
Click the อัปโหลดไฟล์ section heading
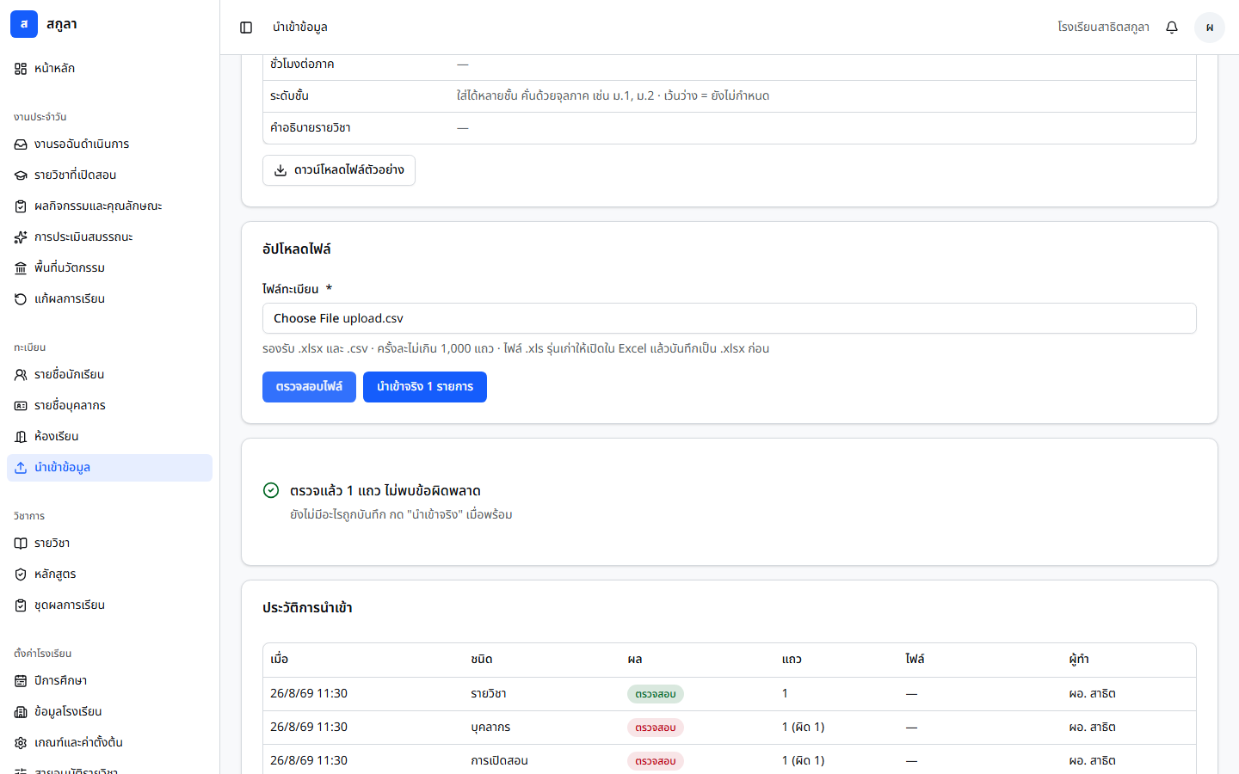(297, 249)
